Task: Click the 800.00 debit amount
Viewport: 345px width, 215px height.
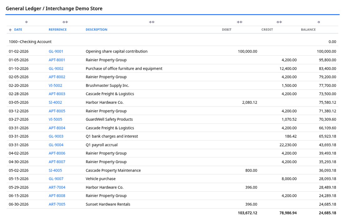Action: tap(251, 170)
